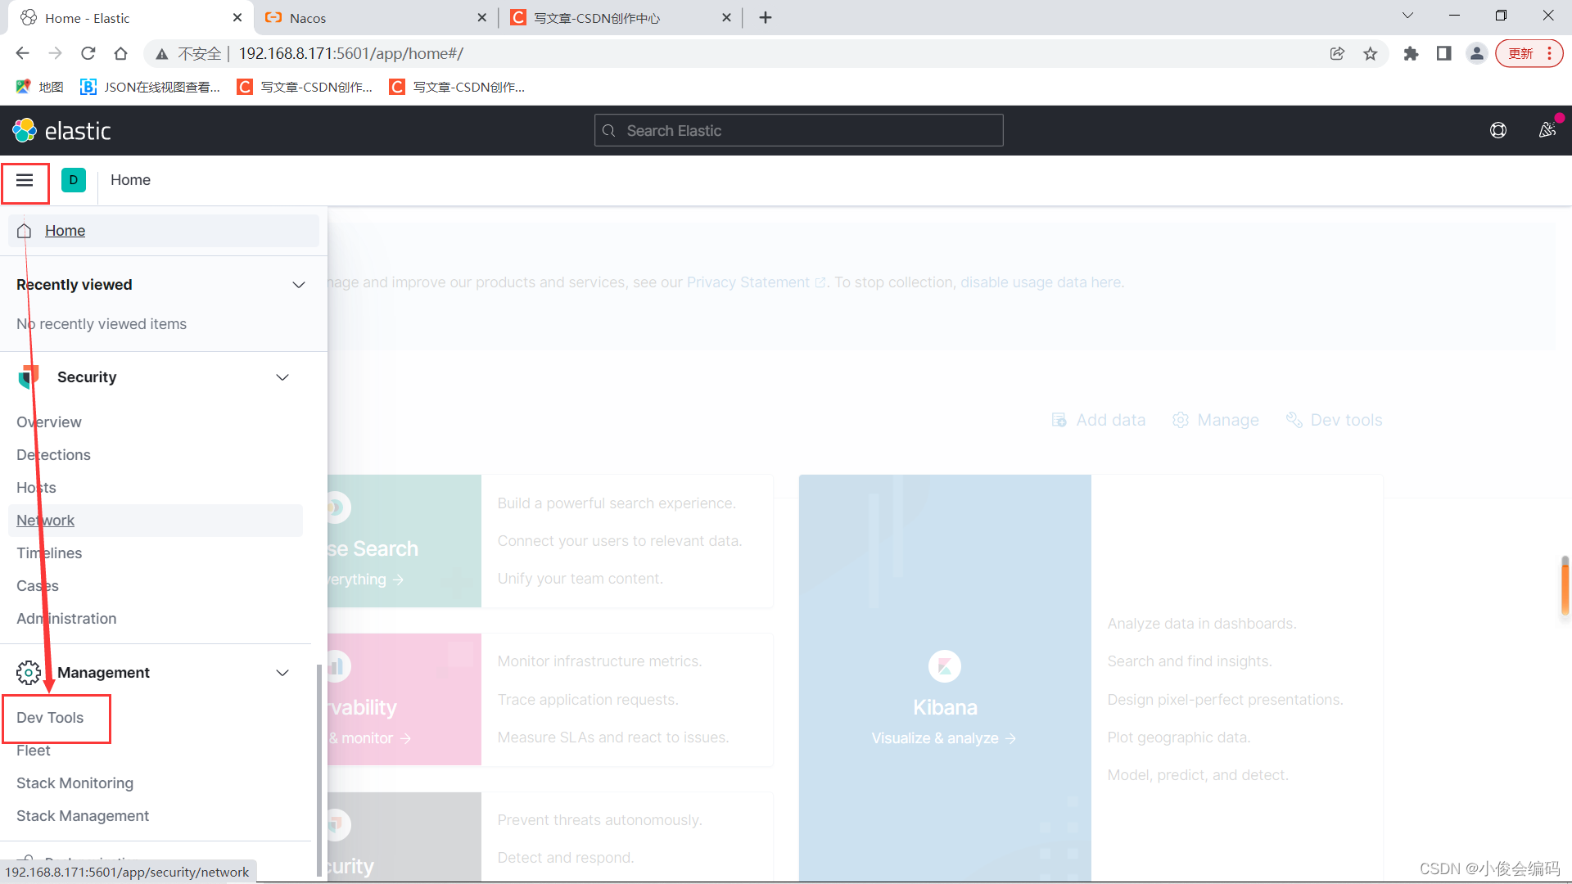Click the green D space avatar
Viewport: 1572px width, 884px height.
74,180
